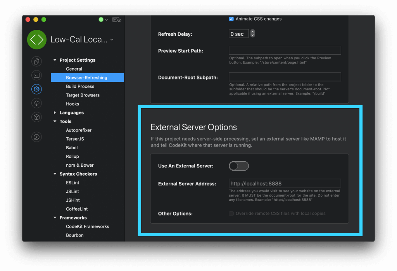The width and height of the screenshot is (397, 271).
Task: Open Build Process settings
Action: coord(80,86)
